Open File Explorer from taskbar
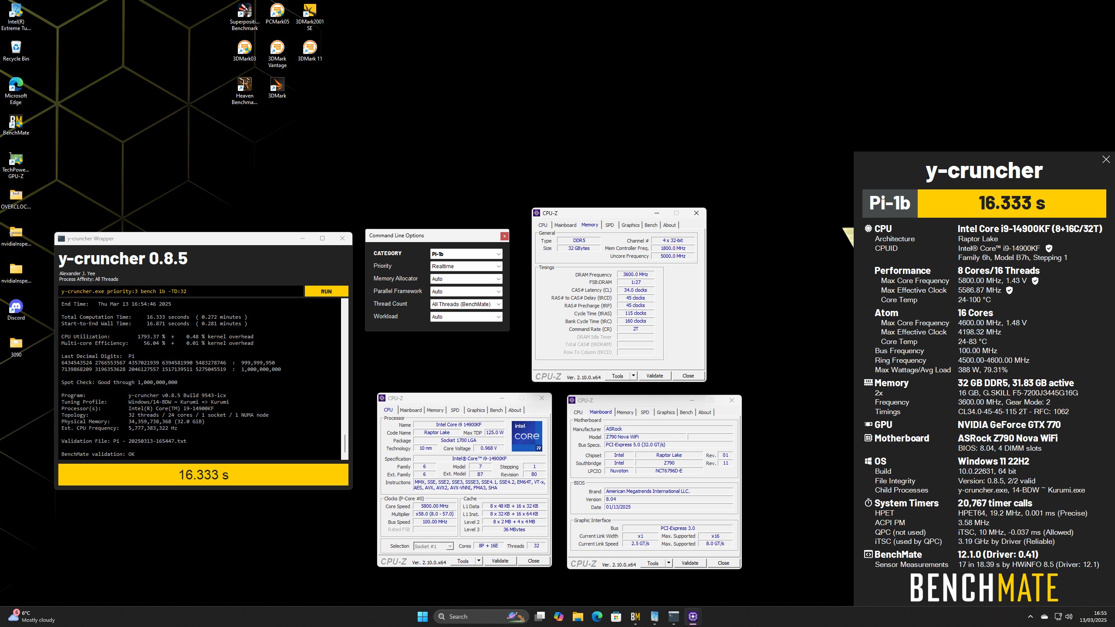This screenshot has height=627, width=1115. (578, 616)
